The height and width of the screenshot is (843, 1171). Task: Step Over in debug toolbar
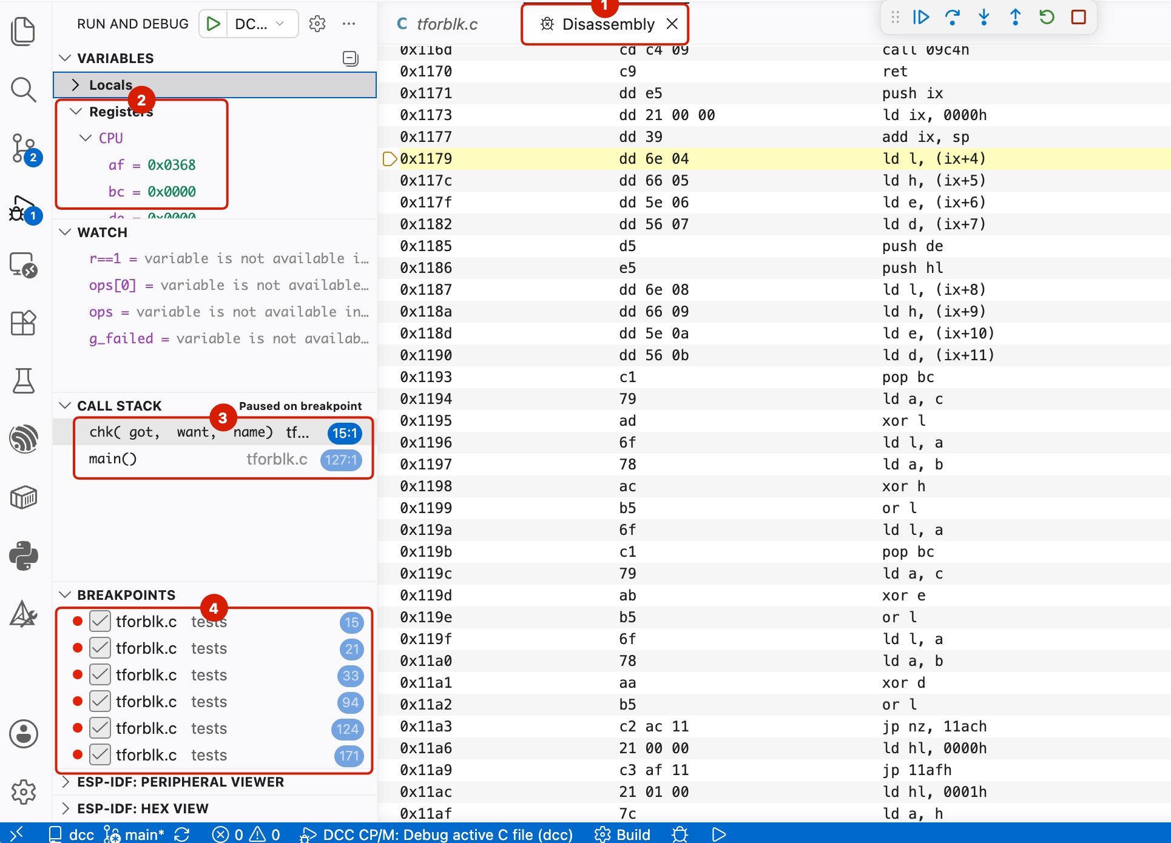click(x=953, y=18)
